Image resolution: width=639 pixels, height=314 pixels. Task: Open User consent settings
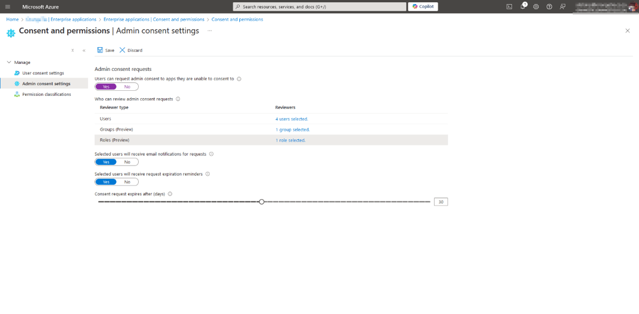point(43,73)
